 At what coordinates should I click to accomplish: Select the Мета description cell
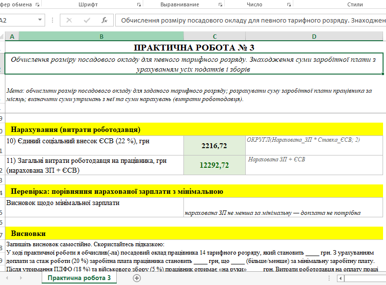click(x=194, y=95)
